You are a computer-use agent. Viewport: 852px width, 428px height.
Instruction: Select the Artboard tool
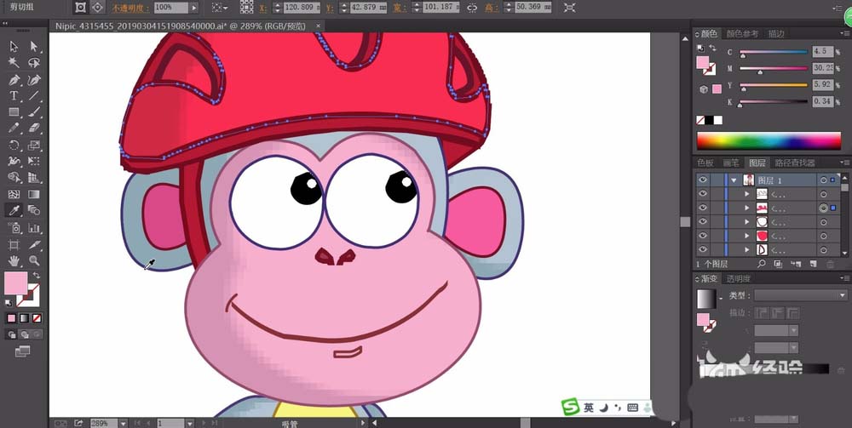click(x=14, y=245)
